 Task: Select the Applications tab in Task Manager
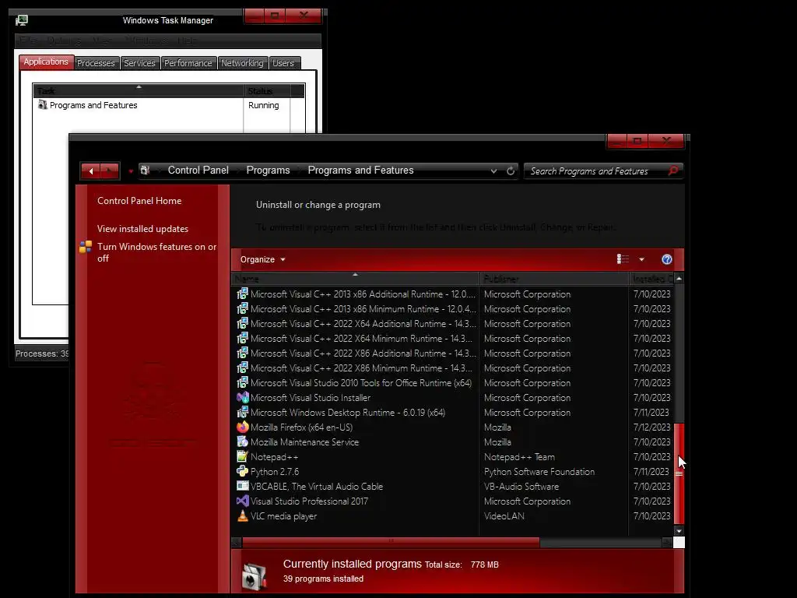pos(46,62)
